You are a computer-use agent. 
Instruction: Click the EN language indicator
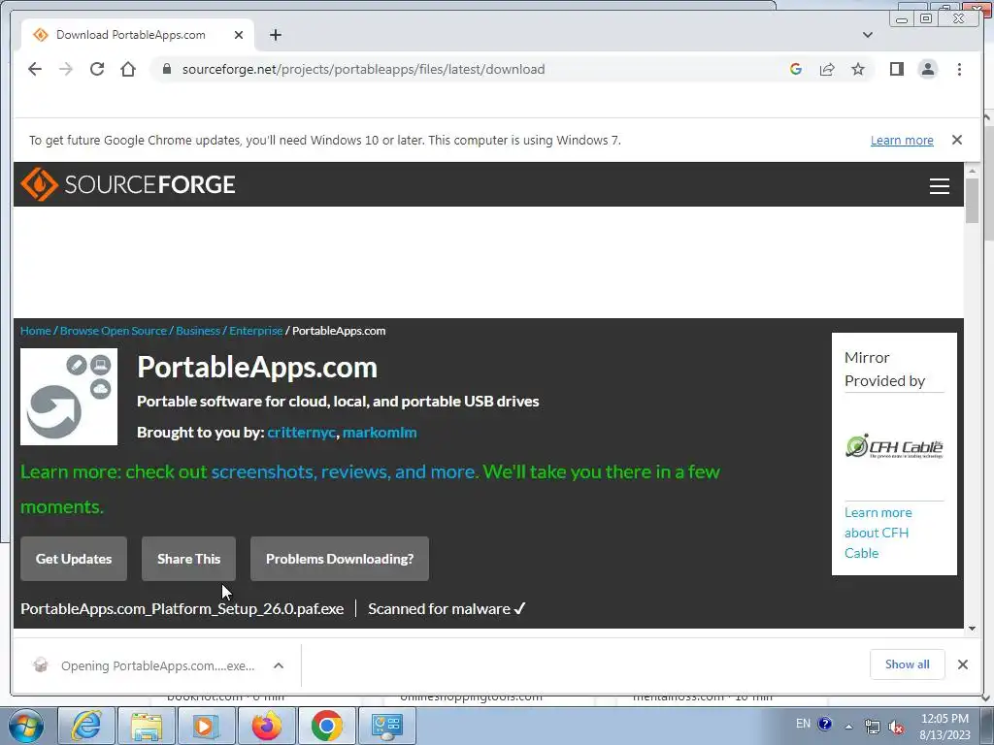(x=803, y=724)
